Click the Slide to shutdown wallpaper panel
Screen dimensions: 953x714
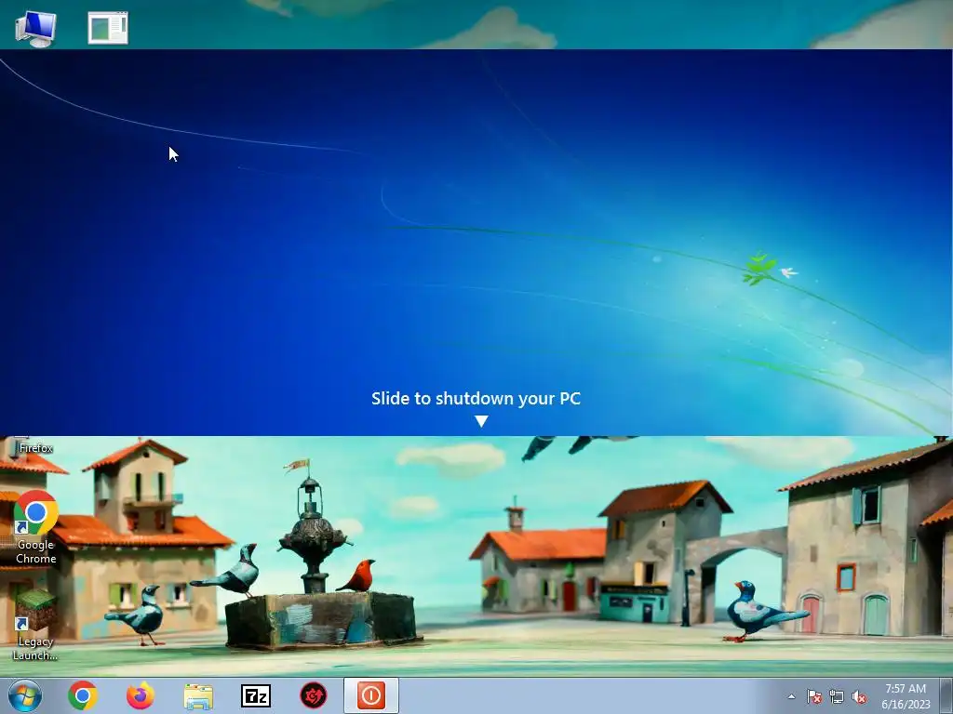pos(476,243)
